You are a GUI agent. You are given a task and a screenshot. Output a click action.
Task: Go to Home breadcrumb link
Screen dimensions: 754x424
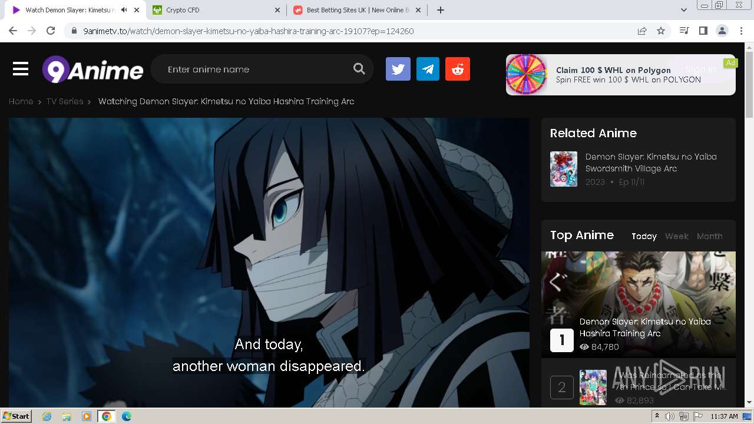pyautogui.click(x=21, y=101)
